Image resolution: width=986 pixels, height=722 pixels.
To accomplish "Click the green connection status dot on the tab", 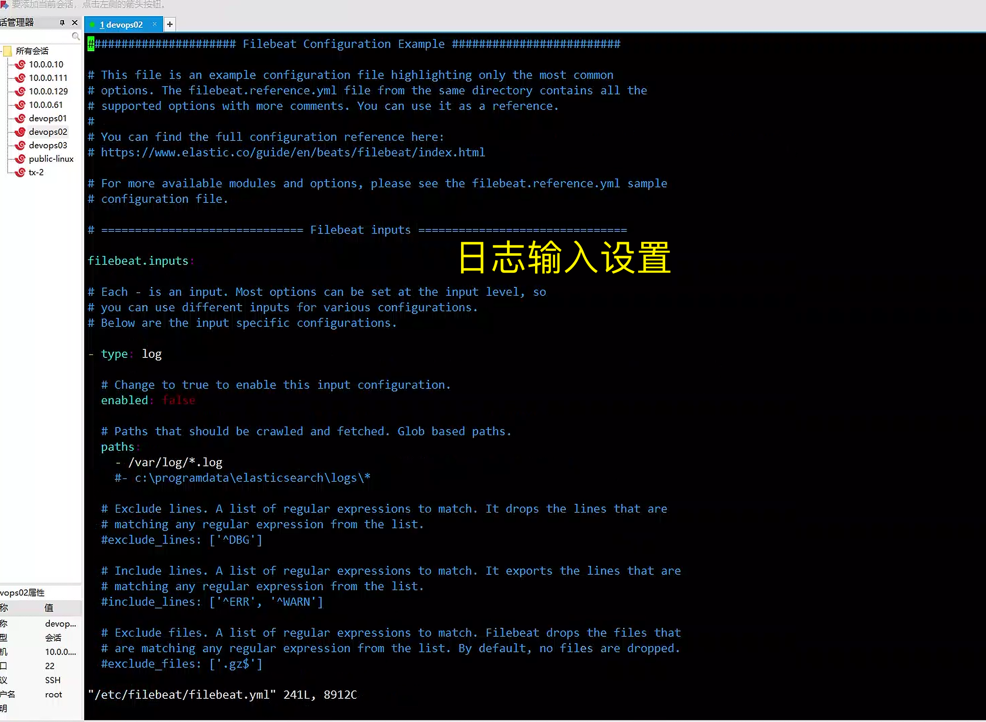I will click(x=92, y=24).
